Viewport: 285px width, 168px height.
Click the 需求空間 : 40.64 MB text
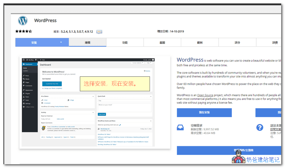[203, 133]
